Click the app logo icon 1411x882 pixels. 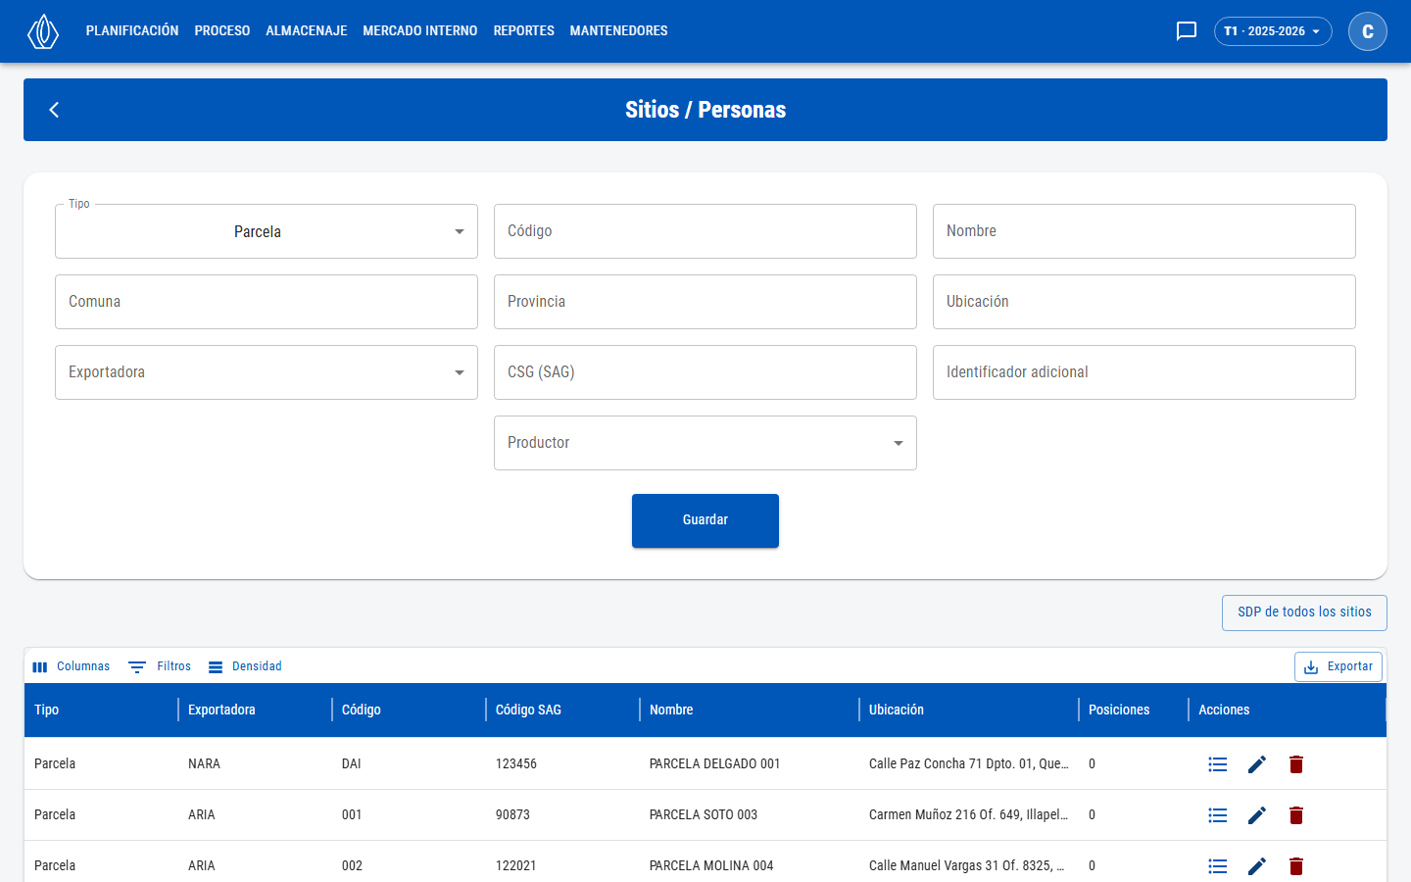click(x=43, y=31)
